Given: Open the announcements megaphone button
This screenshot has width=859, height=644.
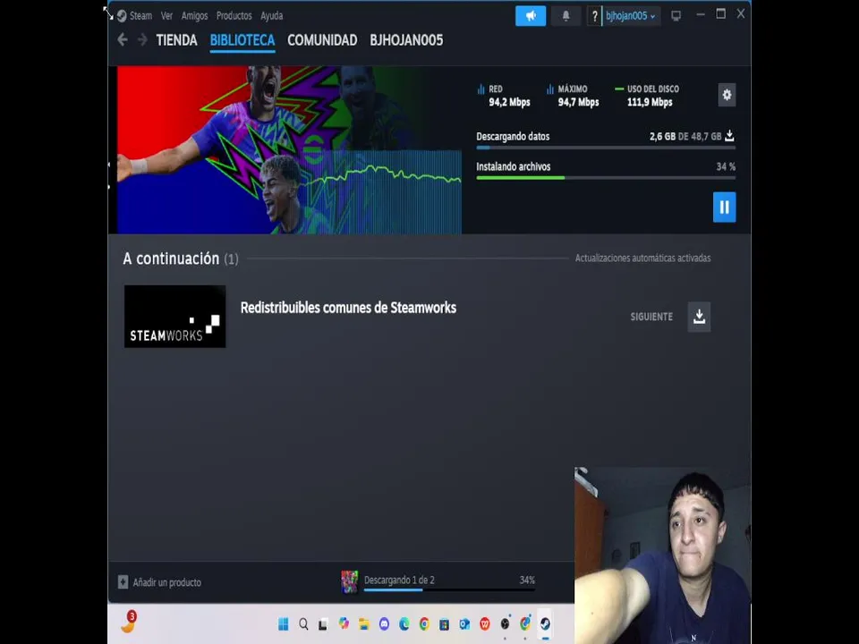Looking at the screenshot, I should [x=531, y=16].
